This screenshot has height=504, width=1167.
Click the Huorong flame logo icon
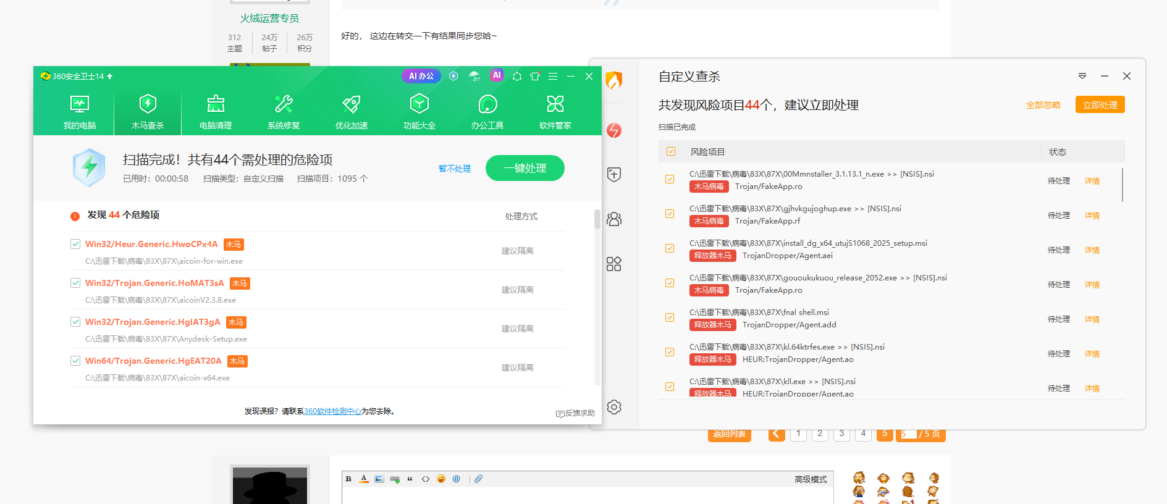[x=614, y=80]
